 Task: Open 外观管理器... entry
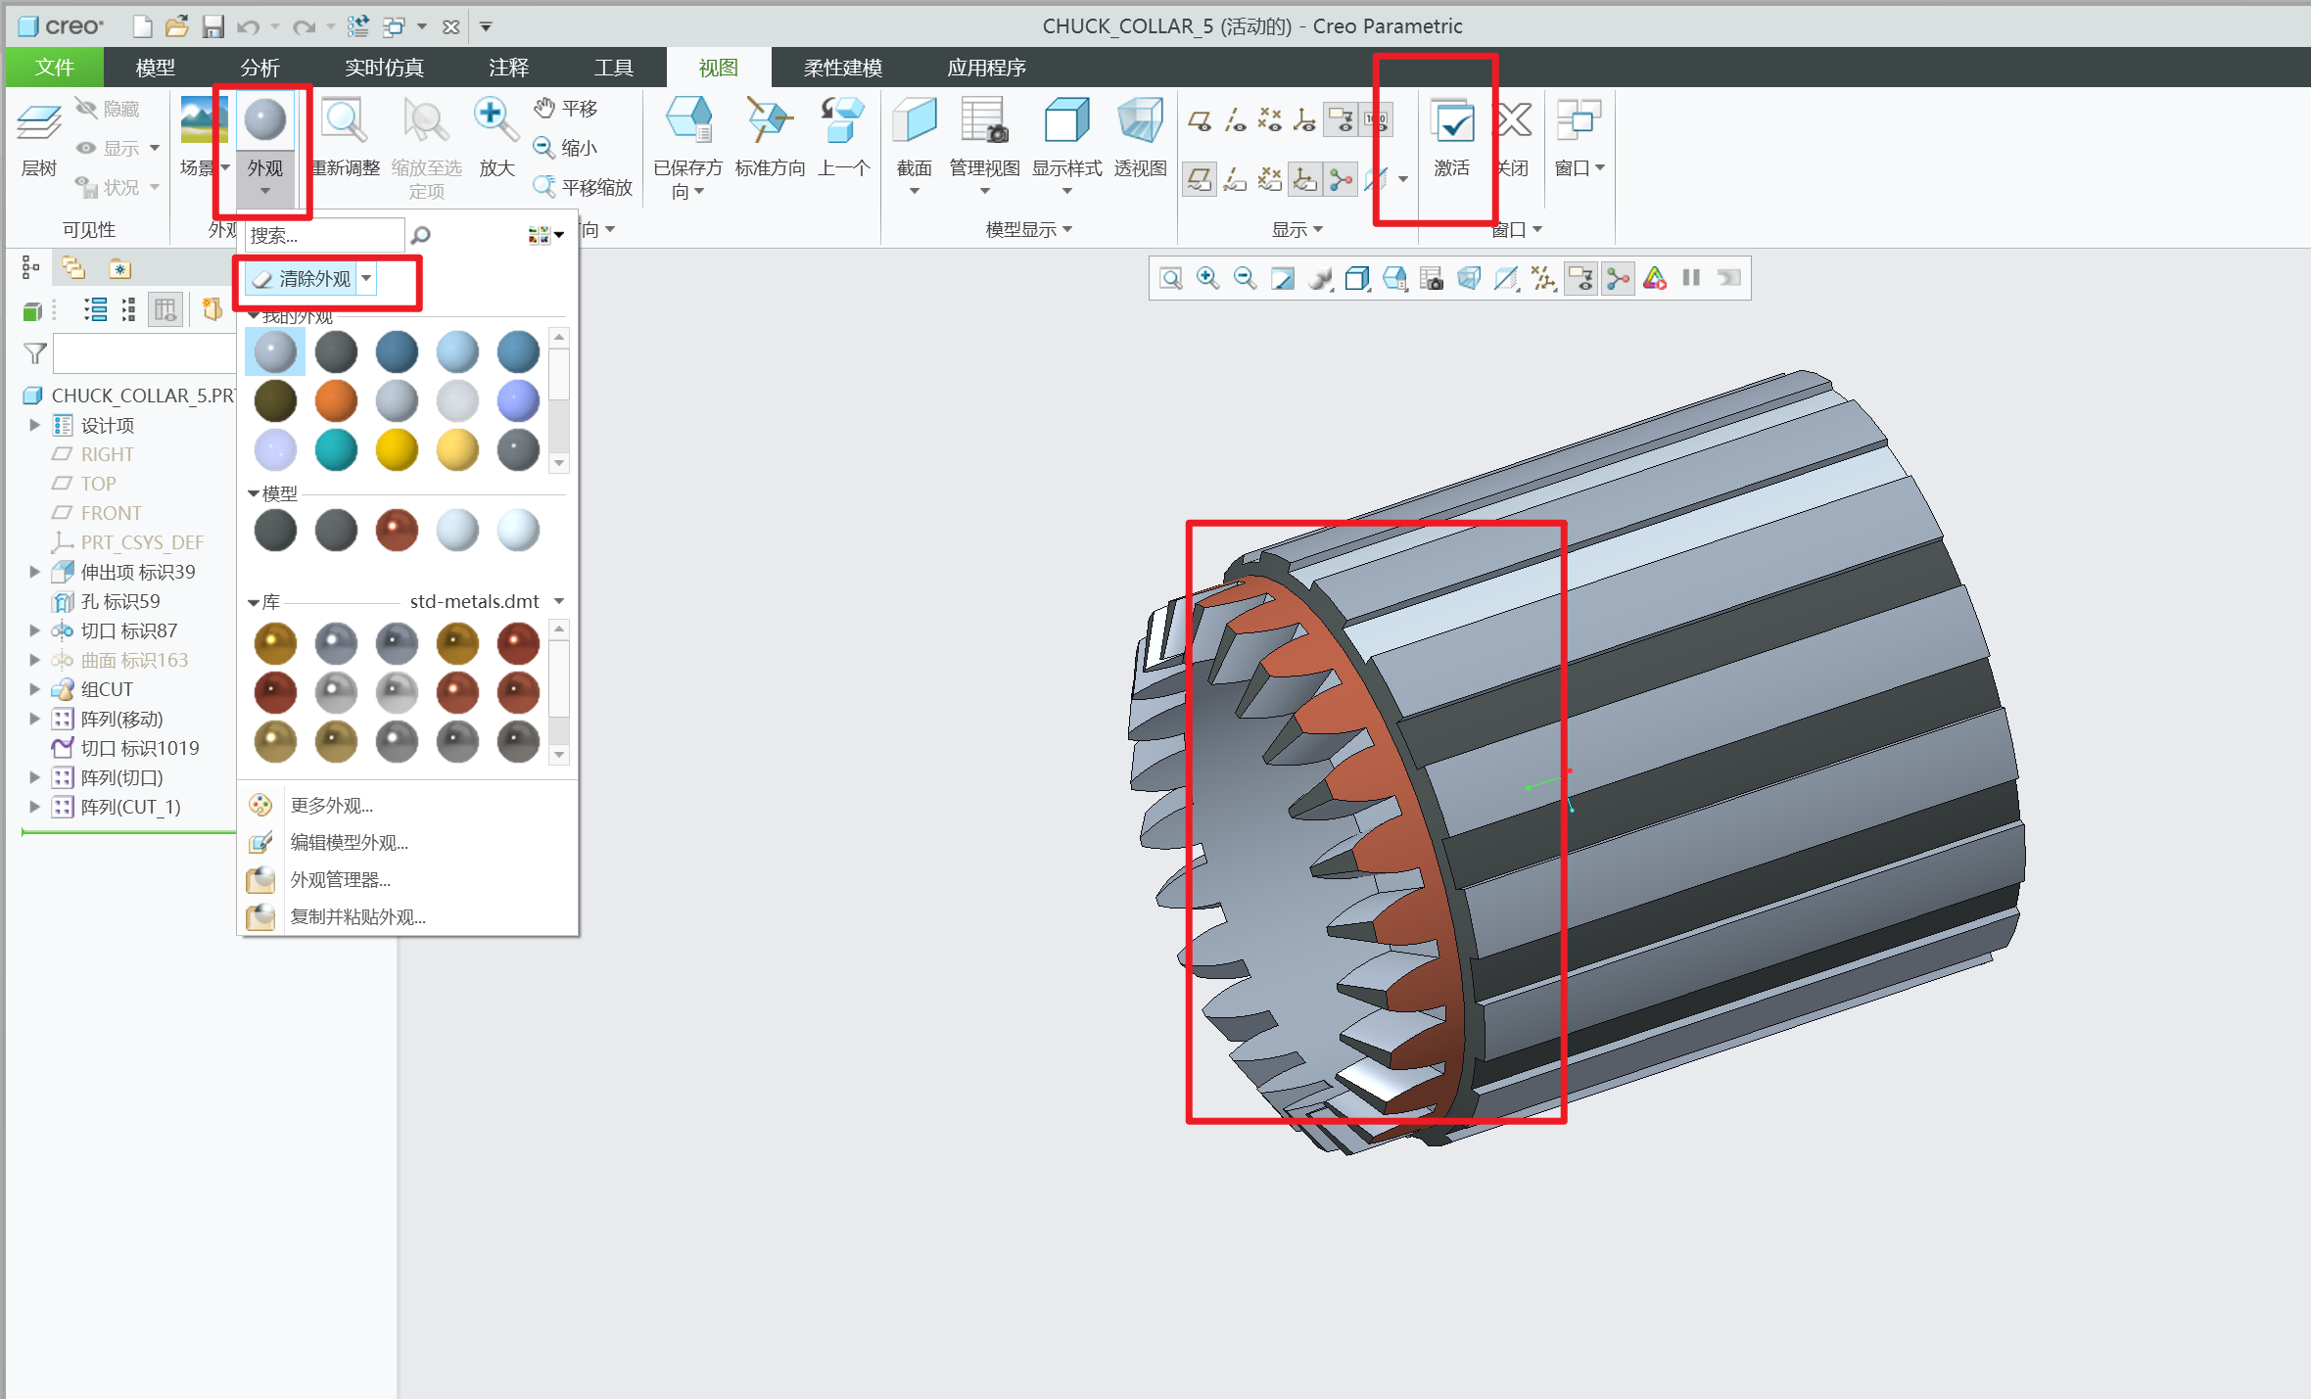click(x=340, y=880)
